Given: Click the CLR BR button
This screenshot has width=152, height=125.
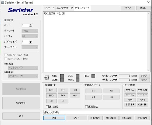Looking at the screenshot, I should [x=143, y=105].
